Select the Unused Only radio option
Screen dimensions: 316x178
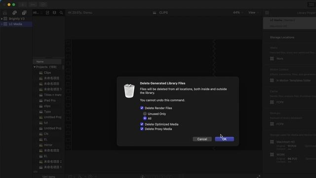point(145,114)
